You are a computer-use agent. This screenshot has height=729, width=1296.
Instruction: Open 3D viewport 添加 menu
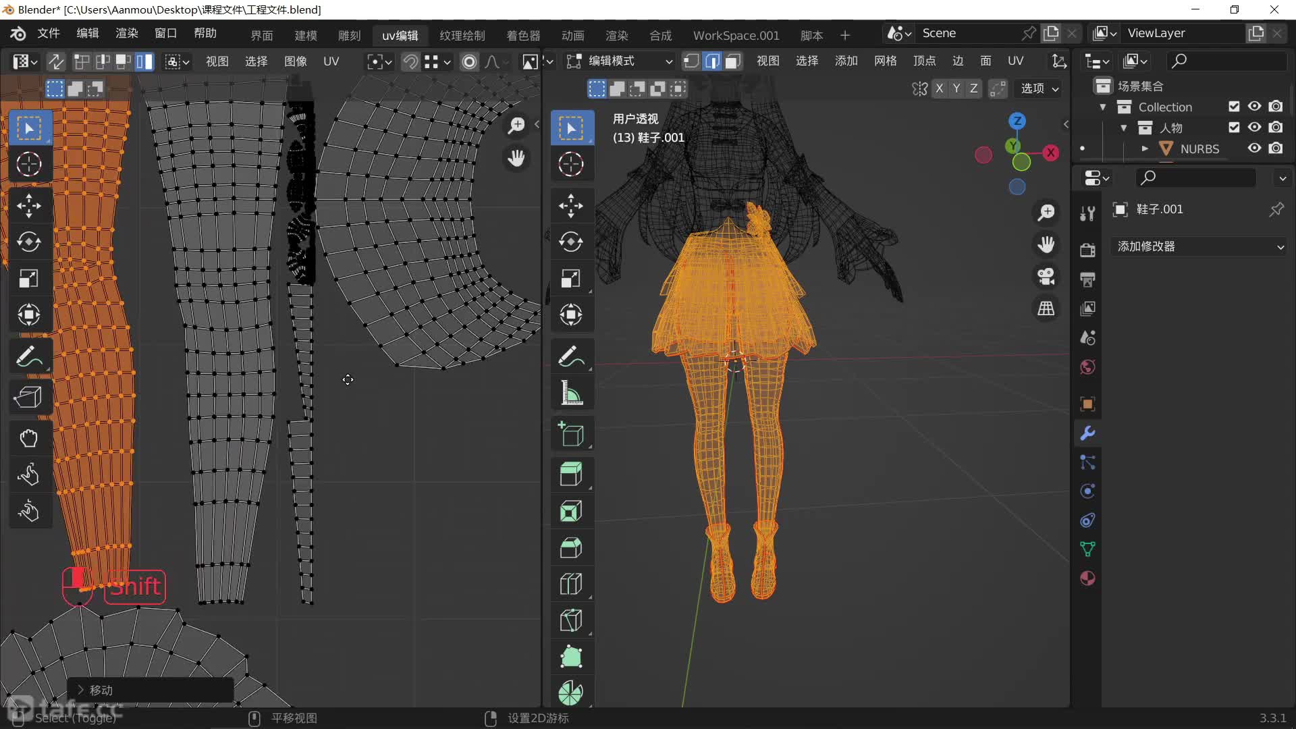[x=846, y=61]
